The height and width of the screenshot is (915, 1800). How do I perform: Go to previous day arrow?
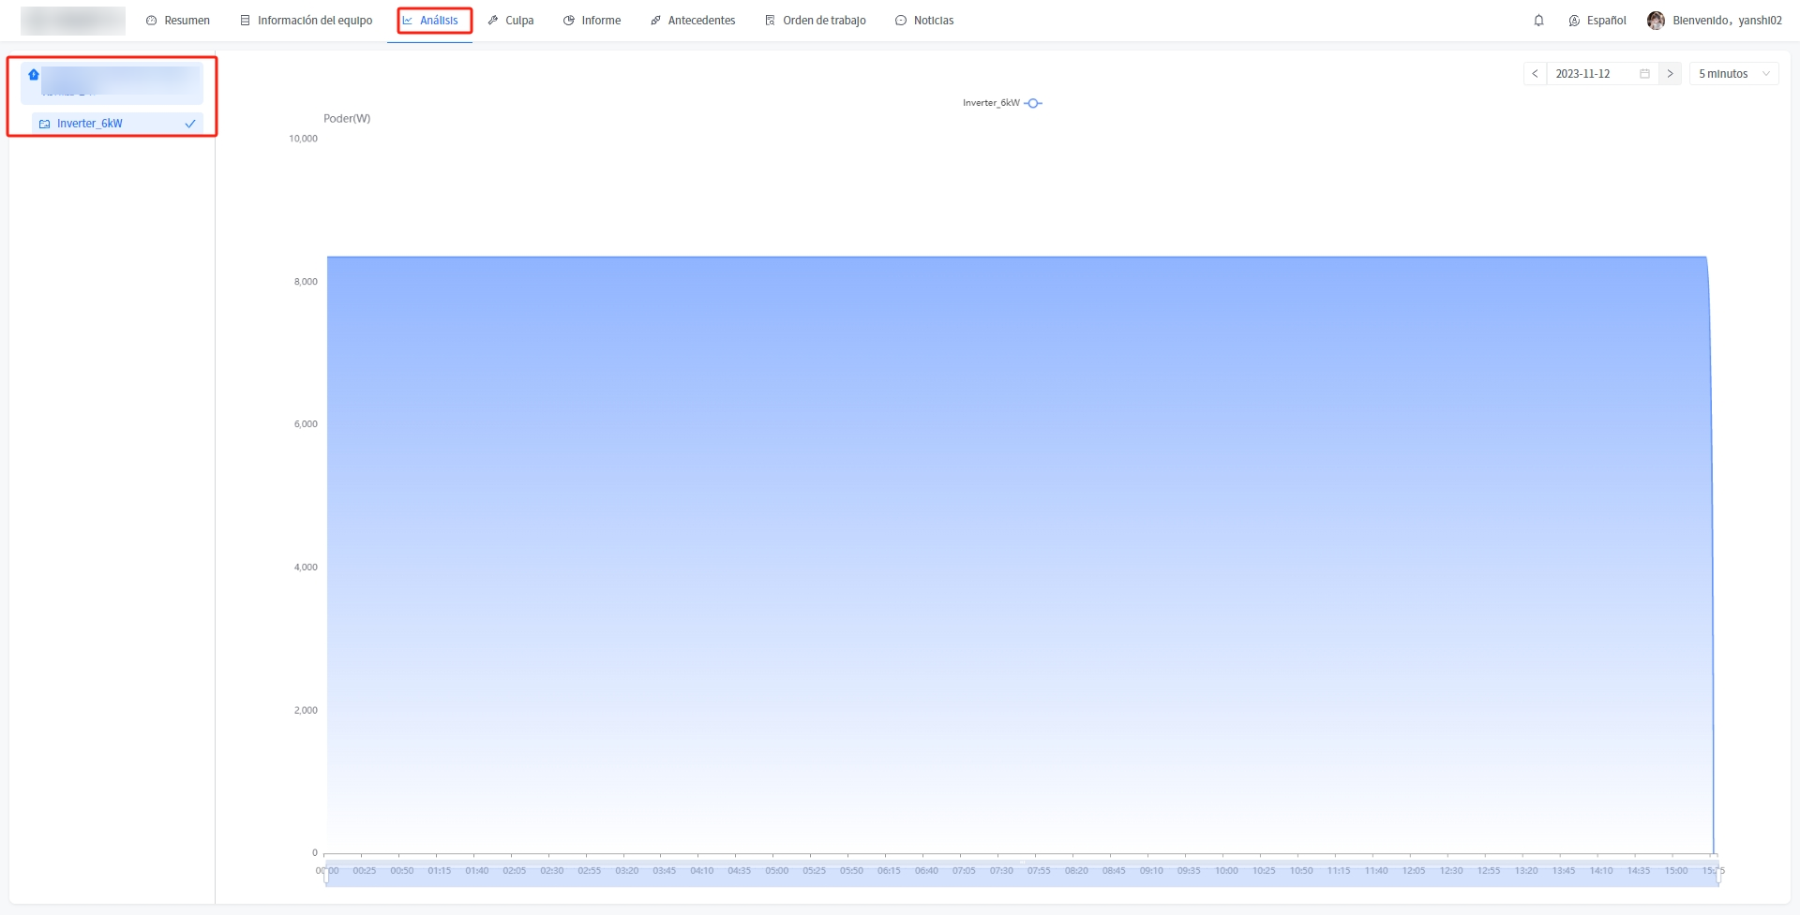[x=1535, y=74]
